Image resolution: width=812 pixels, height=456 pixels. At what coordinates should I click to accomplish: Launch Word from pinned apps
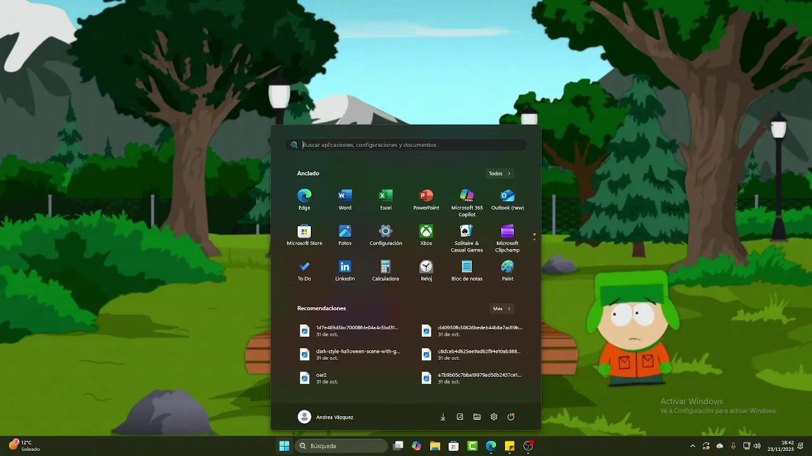[345, 199]
